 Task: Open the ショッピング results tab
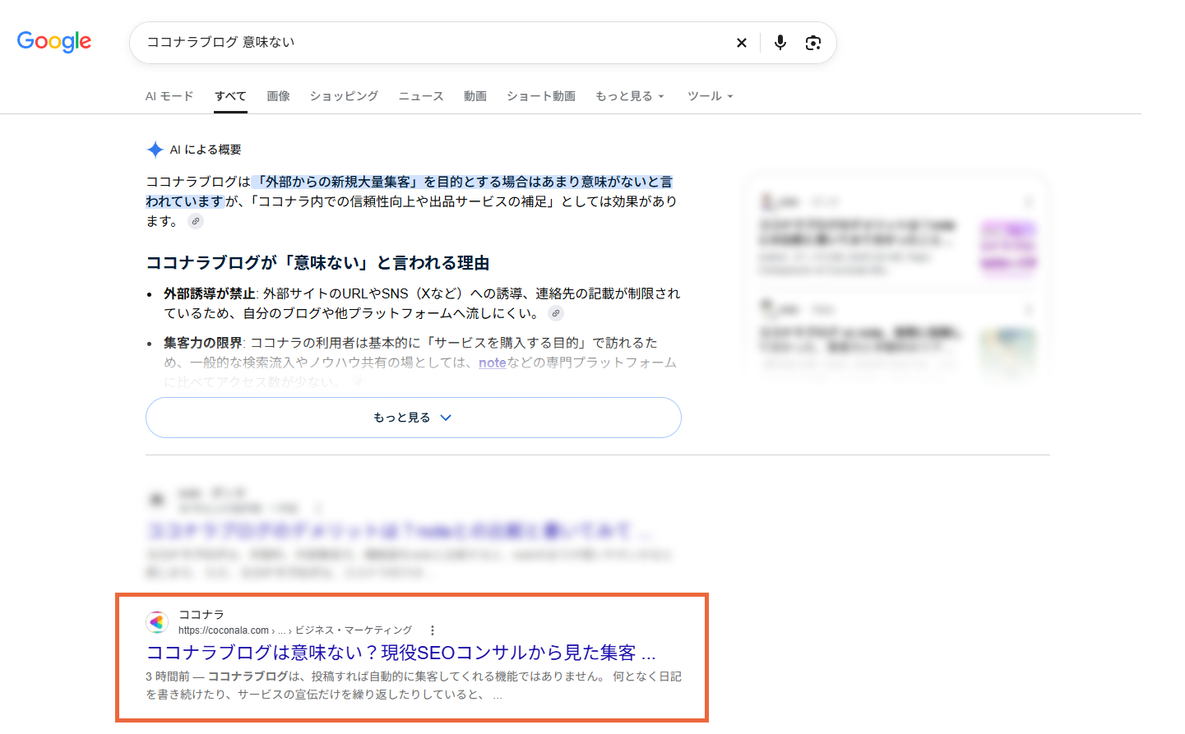pos(344,96)
